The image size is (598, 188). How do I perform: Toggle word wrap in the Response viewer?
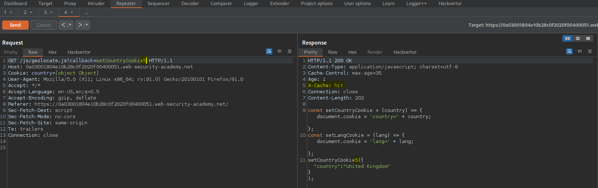click(569, 52)
